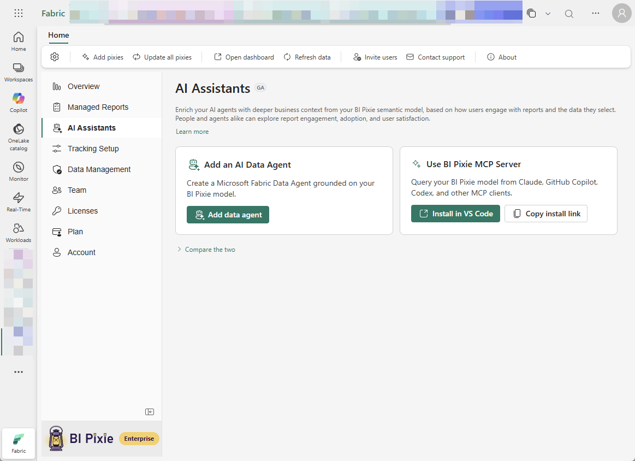Select the Home tab
The width and height of the screenshot is (635, 461).
click(x=59, y=36)
